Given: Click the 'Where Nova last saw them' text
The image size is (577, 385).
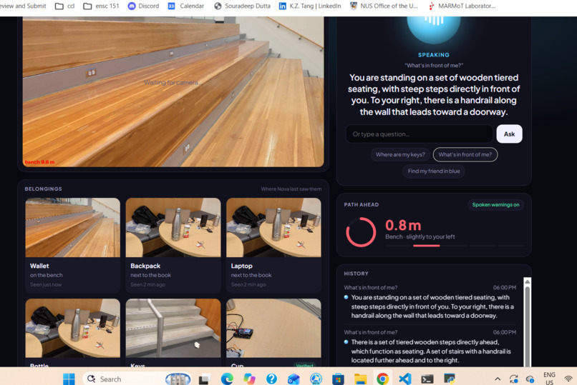Looking at the screenshot, I should [291, 189].
